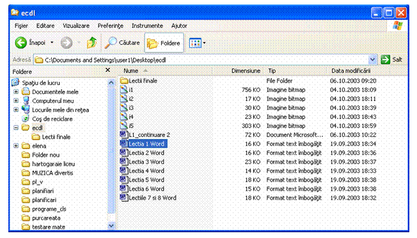Click the ecdl title bar folder icon
Viewport: 417px width, 238px height.
tap(15, 12)
